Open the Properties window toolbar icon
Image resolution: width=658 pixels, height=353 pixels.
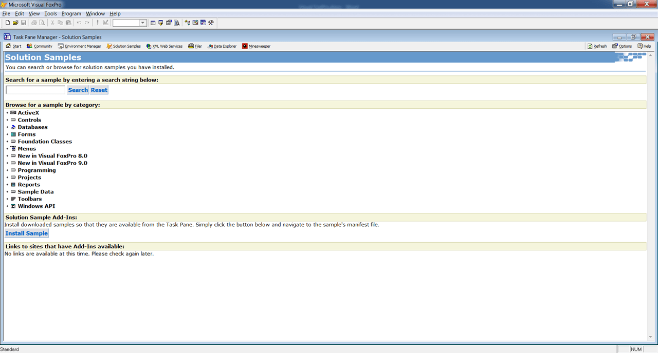click(169, 23)
